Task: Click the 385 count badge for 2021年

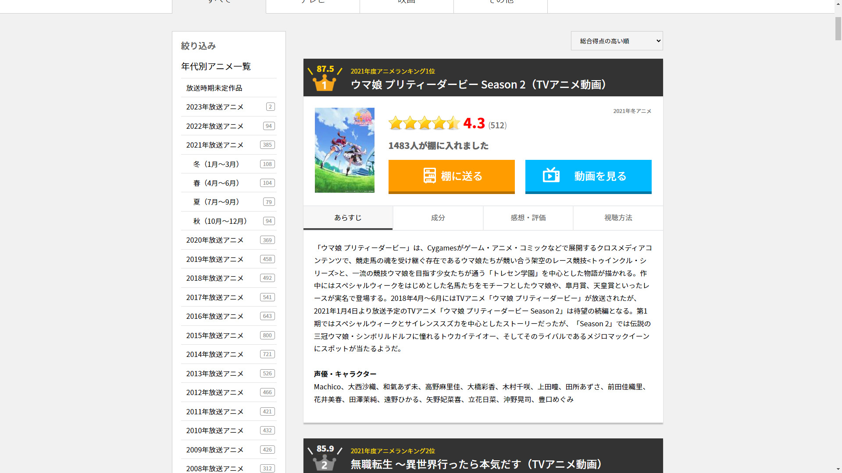Action: [x=267, y=145]
